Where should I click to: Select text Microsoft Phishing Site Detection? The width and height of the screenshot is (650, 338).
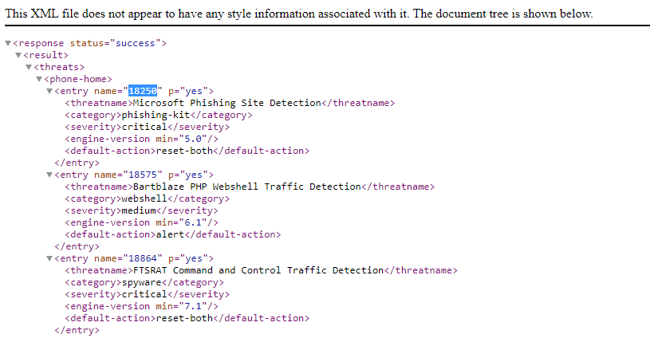pyautogui.click(x=227, y=103)
